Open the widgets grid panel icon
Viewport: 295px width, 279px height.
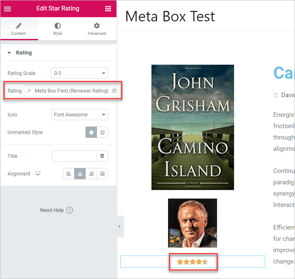(108, 9)
